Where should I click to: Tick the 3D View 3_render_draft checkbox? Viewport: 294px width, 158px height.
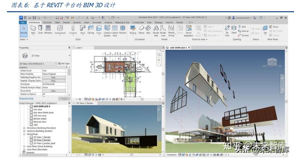point(31,143)
